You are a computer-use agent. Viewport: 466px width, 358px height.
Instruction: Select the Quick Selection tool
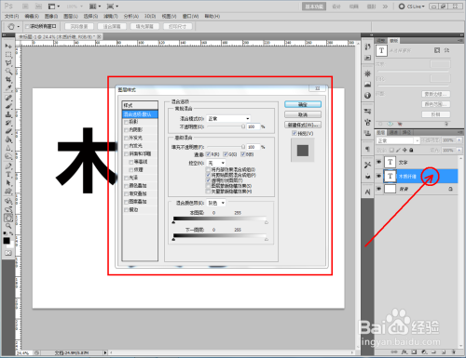click(x=8, y=72)
